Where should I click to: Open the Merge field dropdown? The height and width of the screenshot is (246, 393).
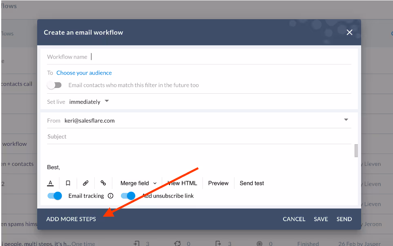(138, 183)
